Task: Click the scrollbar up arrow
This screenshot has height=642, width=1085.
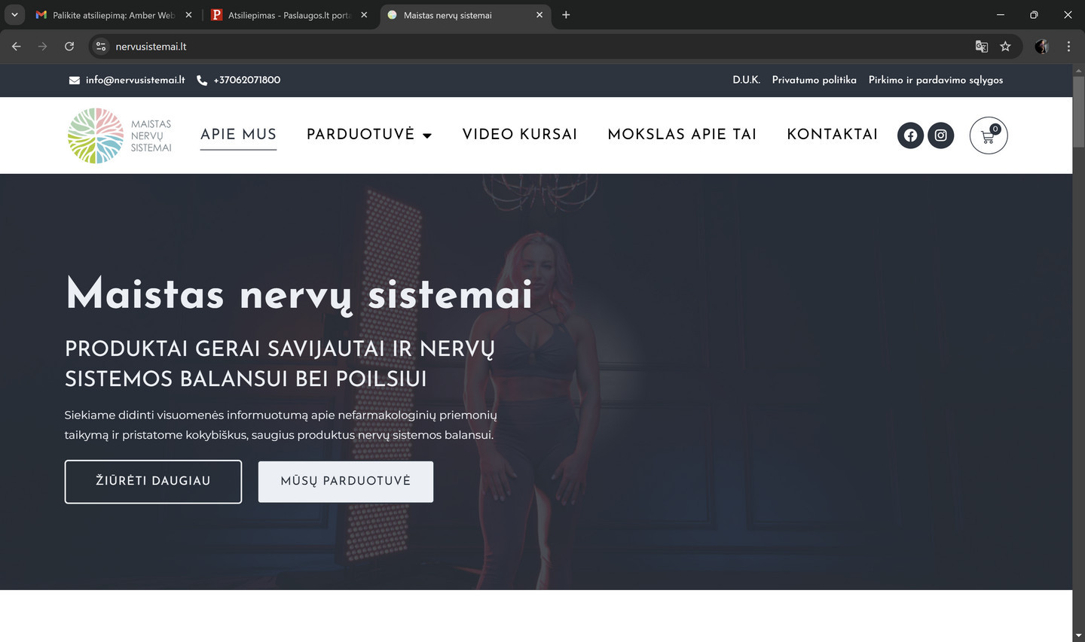Action: (x=1078, y=70)
